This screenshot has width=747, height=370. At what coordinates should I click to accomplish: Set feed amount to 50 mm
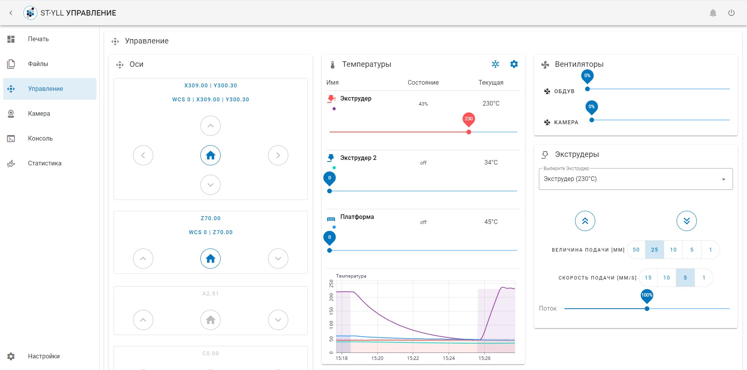(636, 250)
